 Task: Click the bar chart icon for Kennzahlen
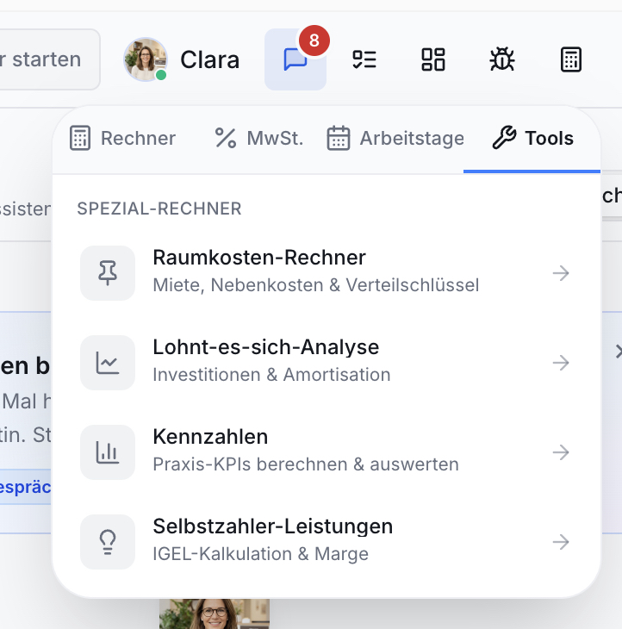(x=108, y=452)
